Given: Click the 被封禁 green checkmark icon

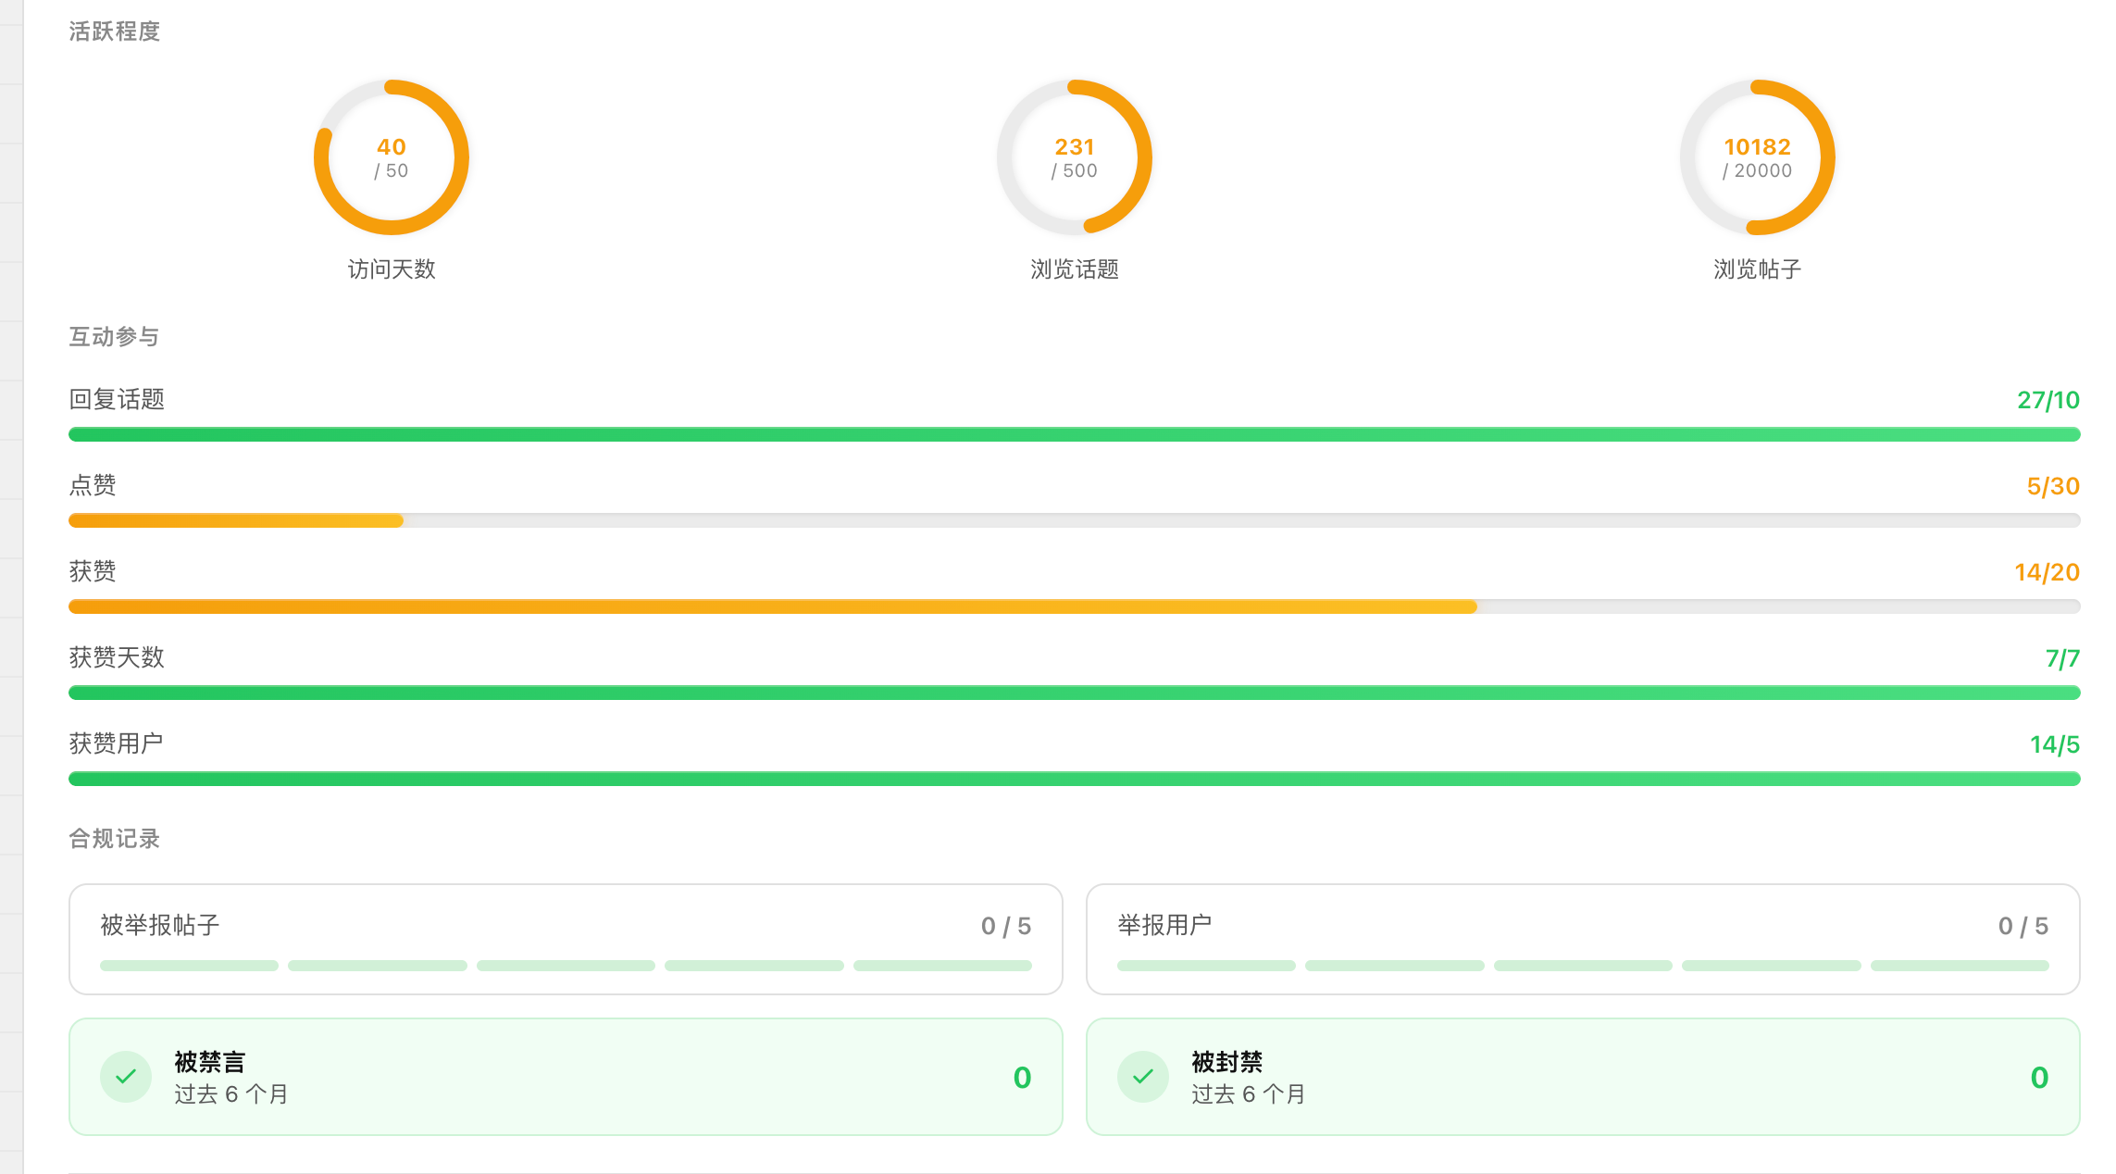Looking at the screenshot, I should pos(1143,1077).
